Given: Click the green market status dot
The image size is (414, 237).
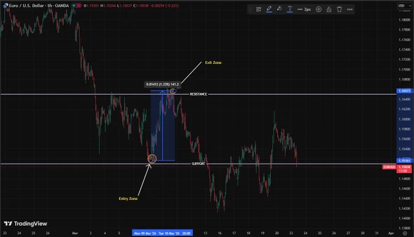Looking at the screenshot, I should tap(74, 5).
